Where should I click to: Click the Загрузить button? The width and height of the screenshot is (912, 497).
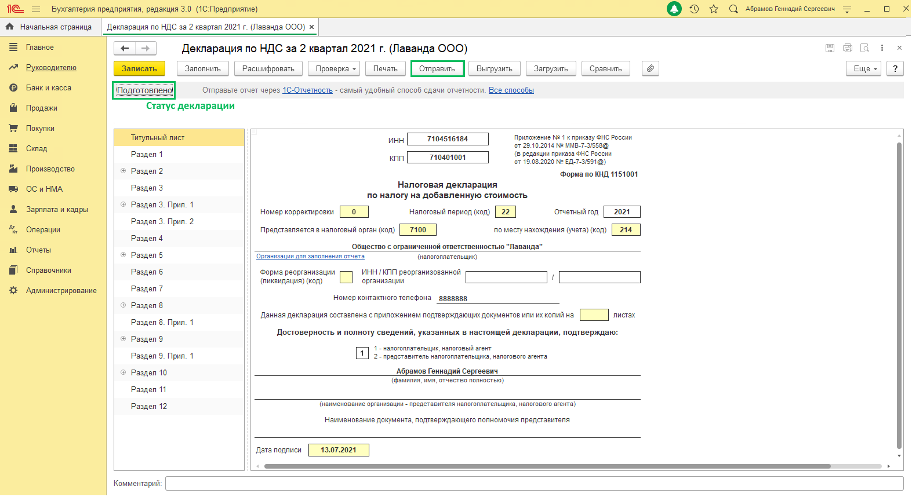tap(551, 68)
